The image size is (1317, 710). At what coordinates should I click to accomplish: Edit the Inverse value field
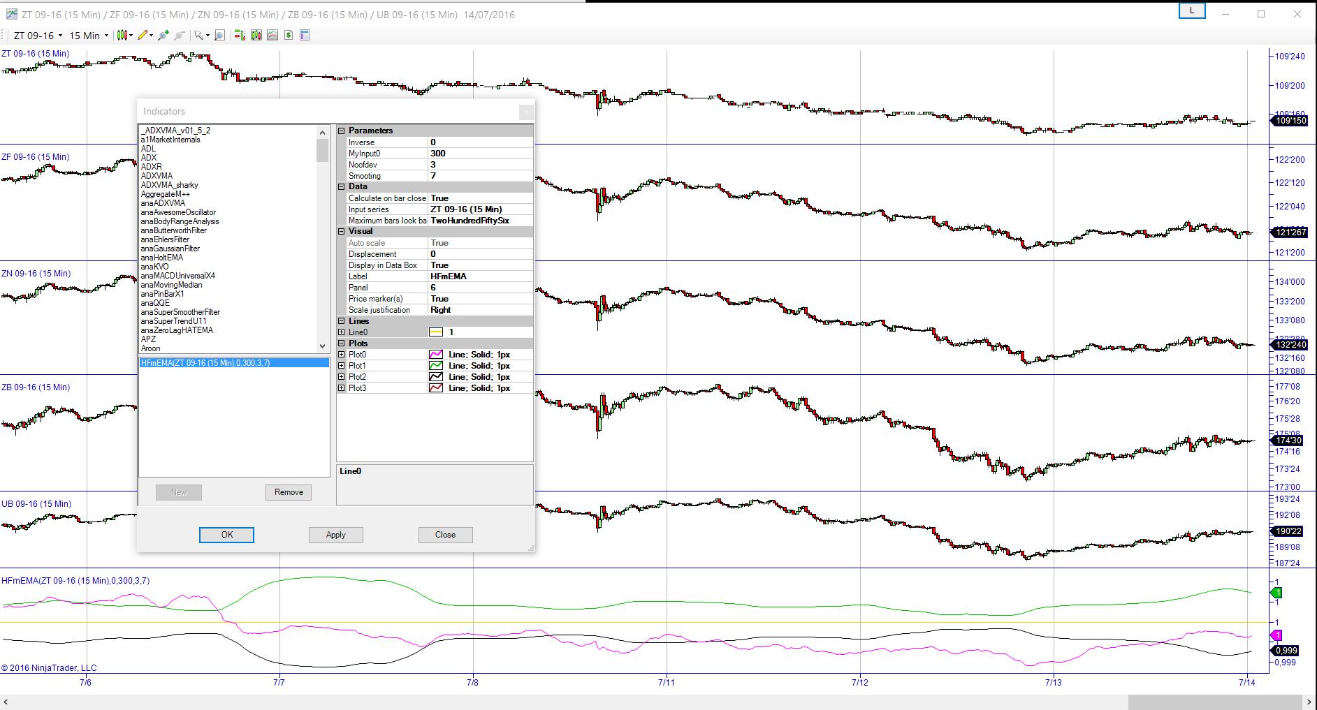click(x=480, y=142)
